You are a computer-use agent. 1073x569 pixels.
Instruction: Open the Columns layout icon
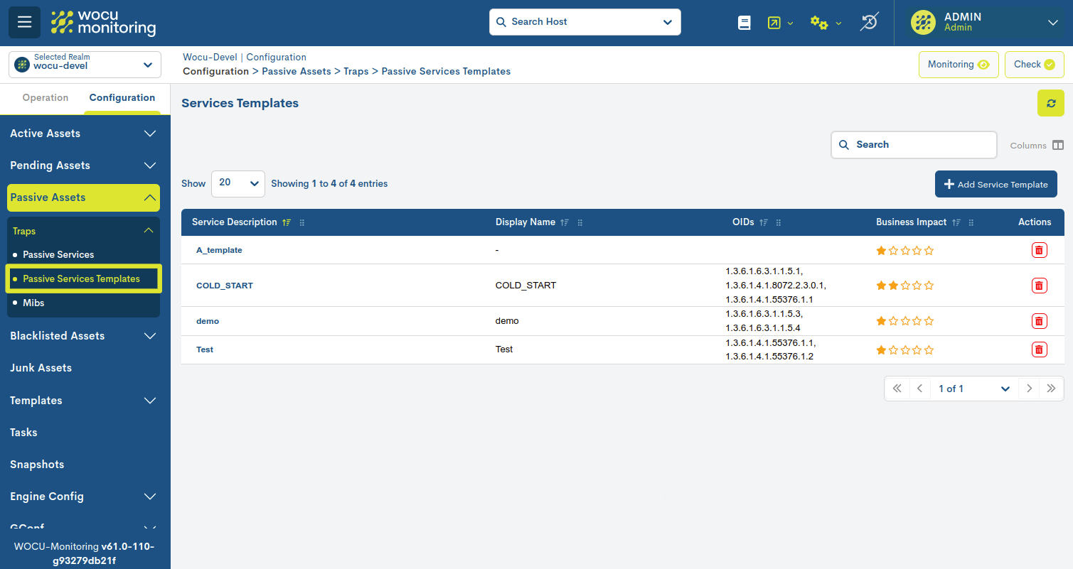pos(1058,145)
